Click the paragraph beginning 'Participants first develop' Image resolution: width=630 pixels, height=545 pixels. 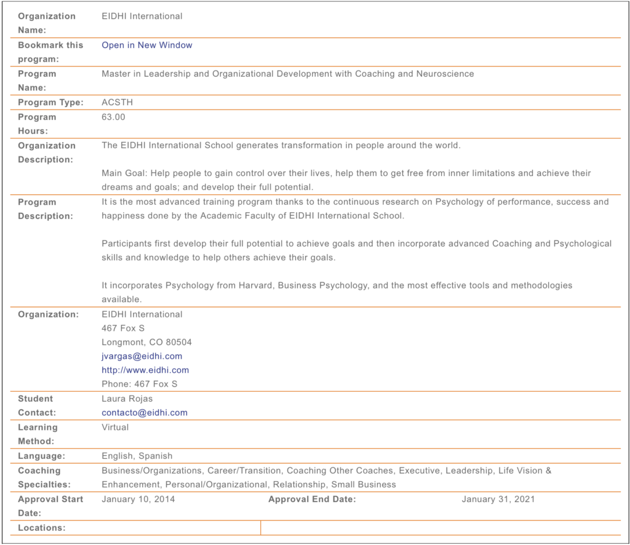tap(357, 250)
